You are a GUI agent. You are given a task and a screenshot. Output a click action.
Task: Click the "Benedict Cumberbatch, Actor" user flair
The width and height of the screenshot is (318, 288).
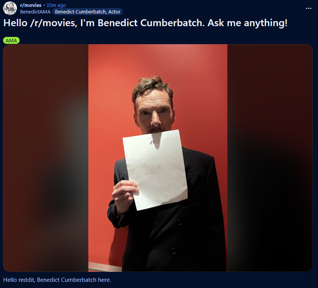coord(88,12)
